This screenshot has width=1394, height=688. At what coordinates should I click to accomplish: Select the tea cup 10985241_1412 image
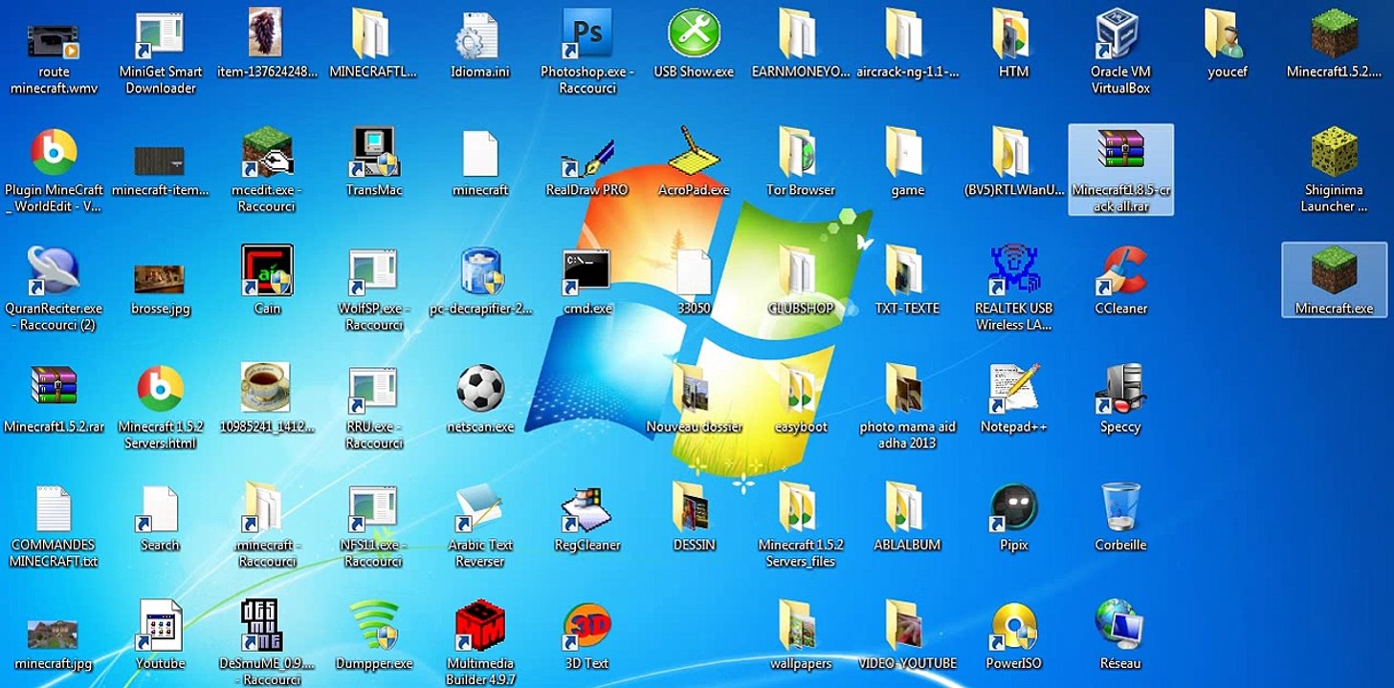(x=267, y=388)
